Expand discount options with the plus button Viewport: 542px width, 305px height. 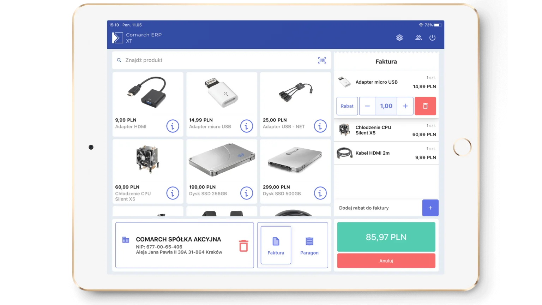pos(430,208)
